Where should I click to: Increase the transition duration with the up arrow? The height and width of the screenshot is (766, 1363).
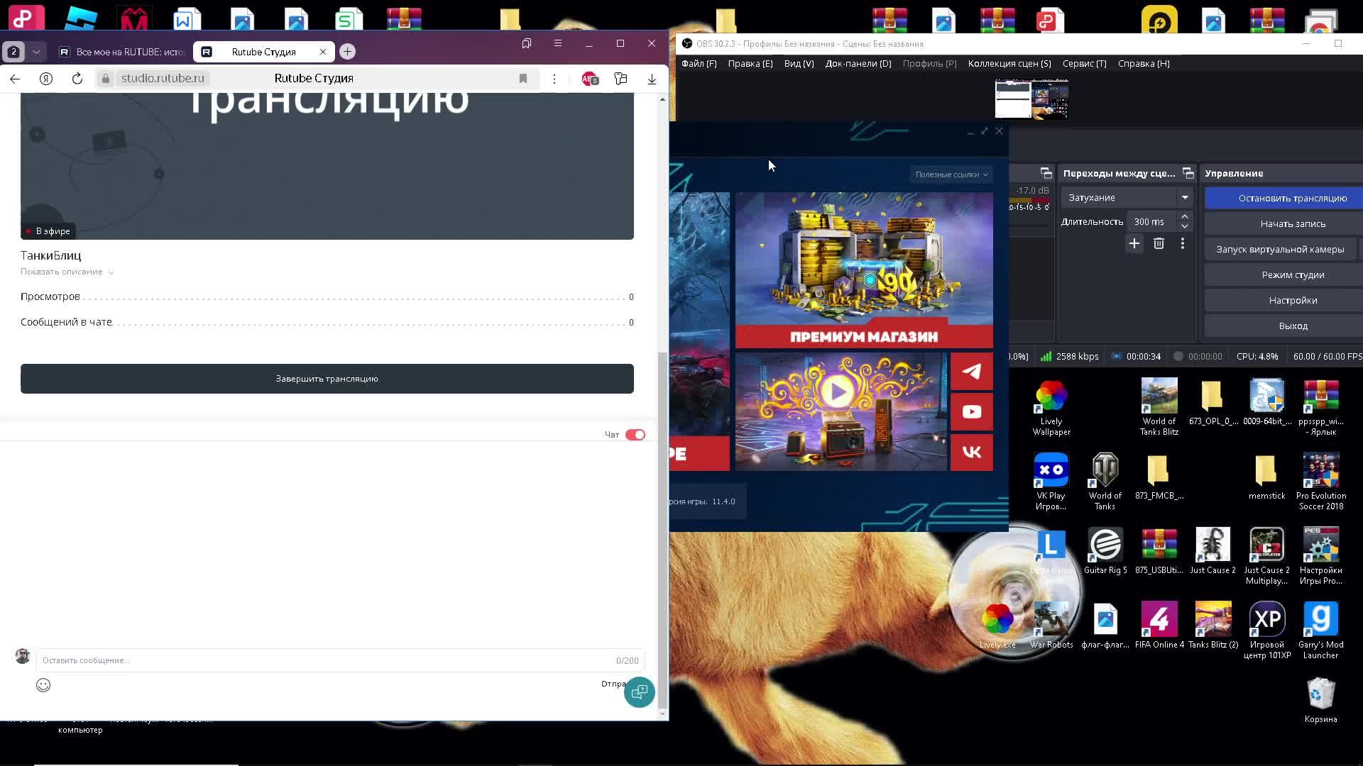point(1184,216)
